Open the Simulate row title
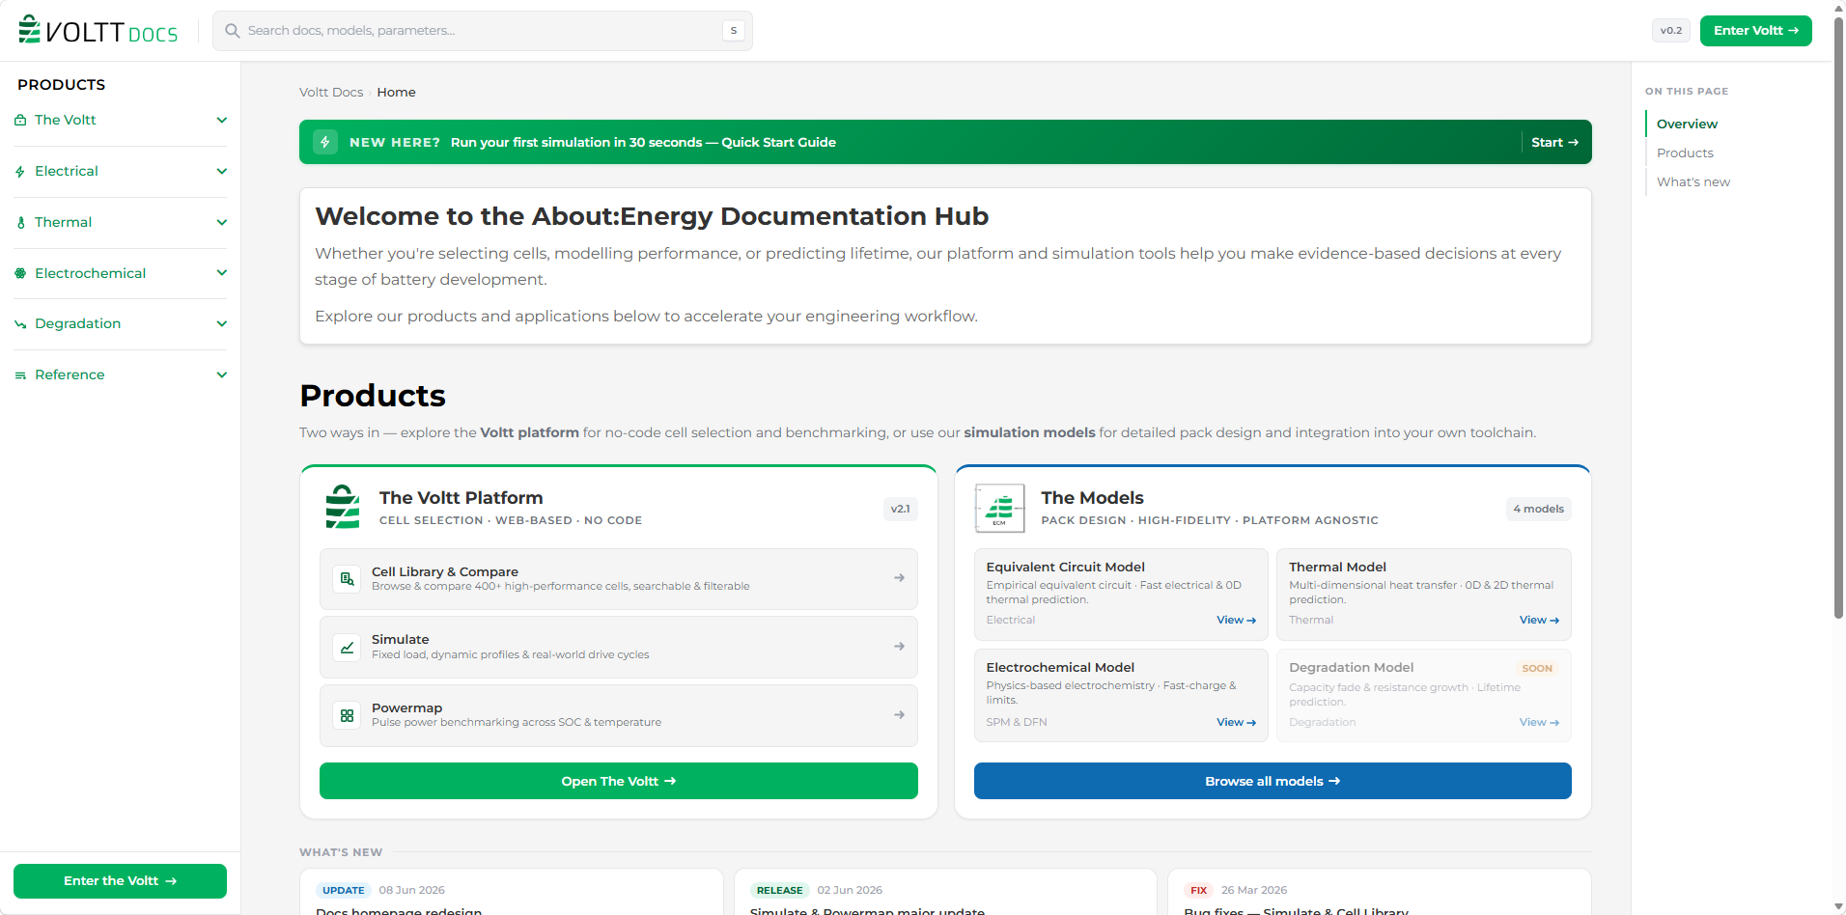 point(400,640)
